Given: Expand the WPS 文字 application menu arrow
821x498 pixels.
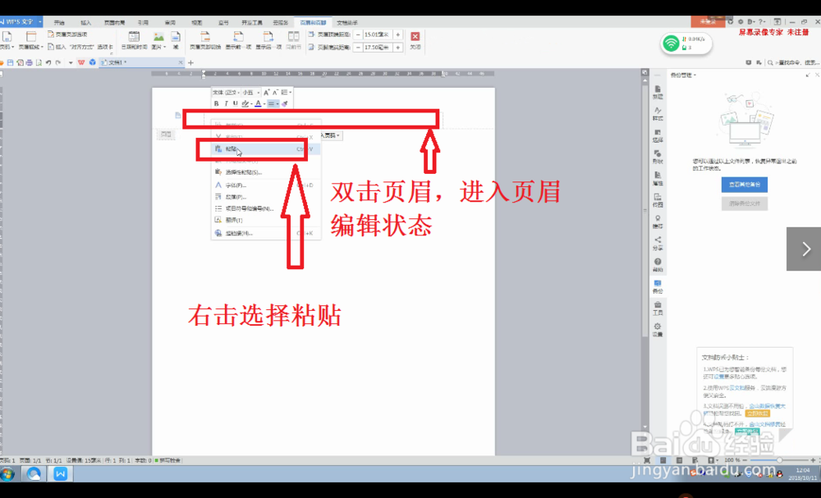Looking at the screenshot, I should click(39, 22).
